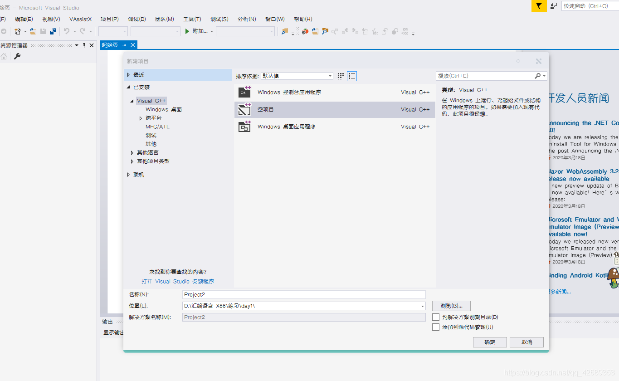Close the 资源管理器 panel
This screenshot has width=619, height=381.
92,45
